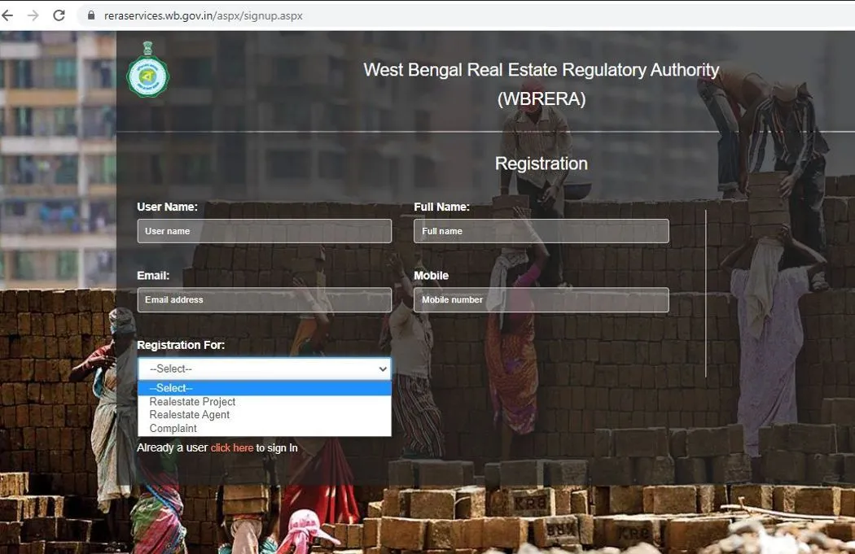The image size is (855, 554).
Task: Choose the highlighted --Select-- option in list
Action: (264, 388)
